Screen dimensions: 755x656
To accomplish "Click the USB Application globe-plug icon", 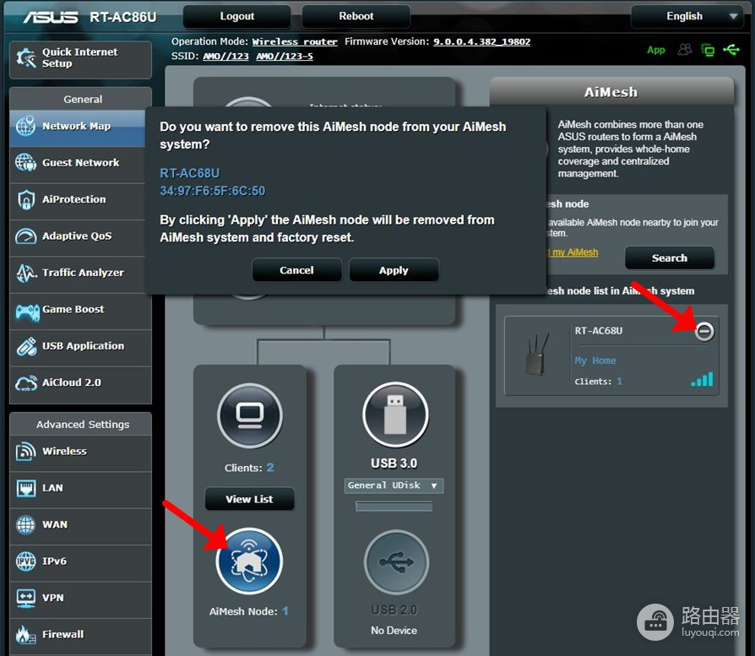I will click(26, 346).
